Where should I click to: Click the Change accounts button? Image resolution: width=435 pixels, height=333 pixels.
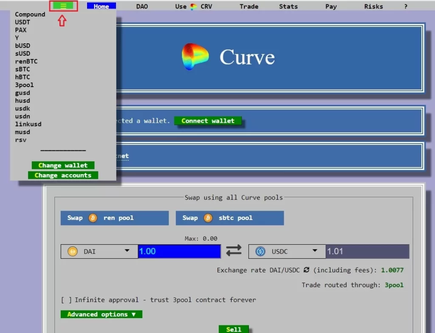pos(63,175)
